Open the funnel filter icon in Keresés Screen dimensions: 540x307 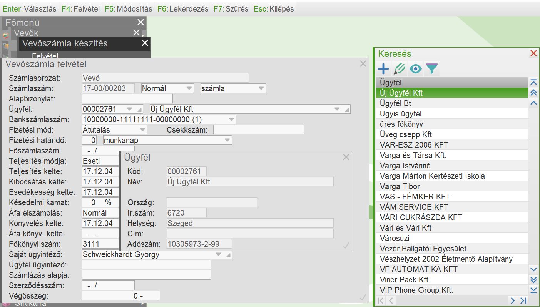tap(432, 69)
